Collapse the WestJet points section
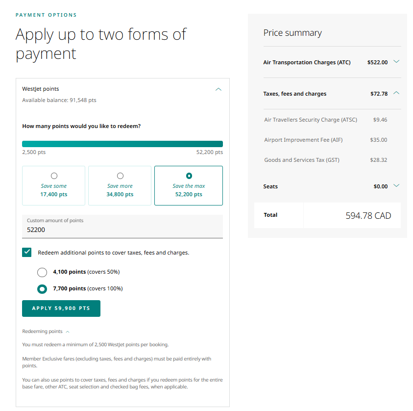The image size is (413, 411). click(x=219, y=90)
